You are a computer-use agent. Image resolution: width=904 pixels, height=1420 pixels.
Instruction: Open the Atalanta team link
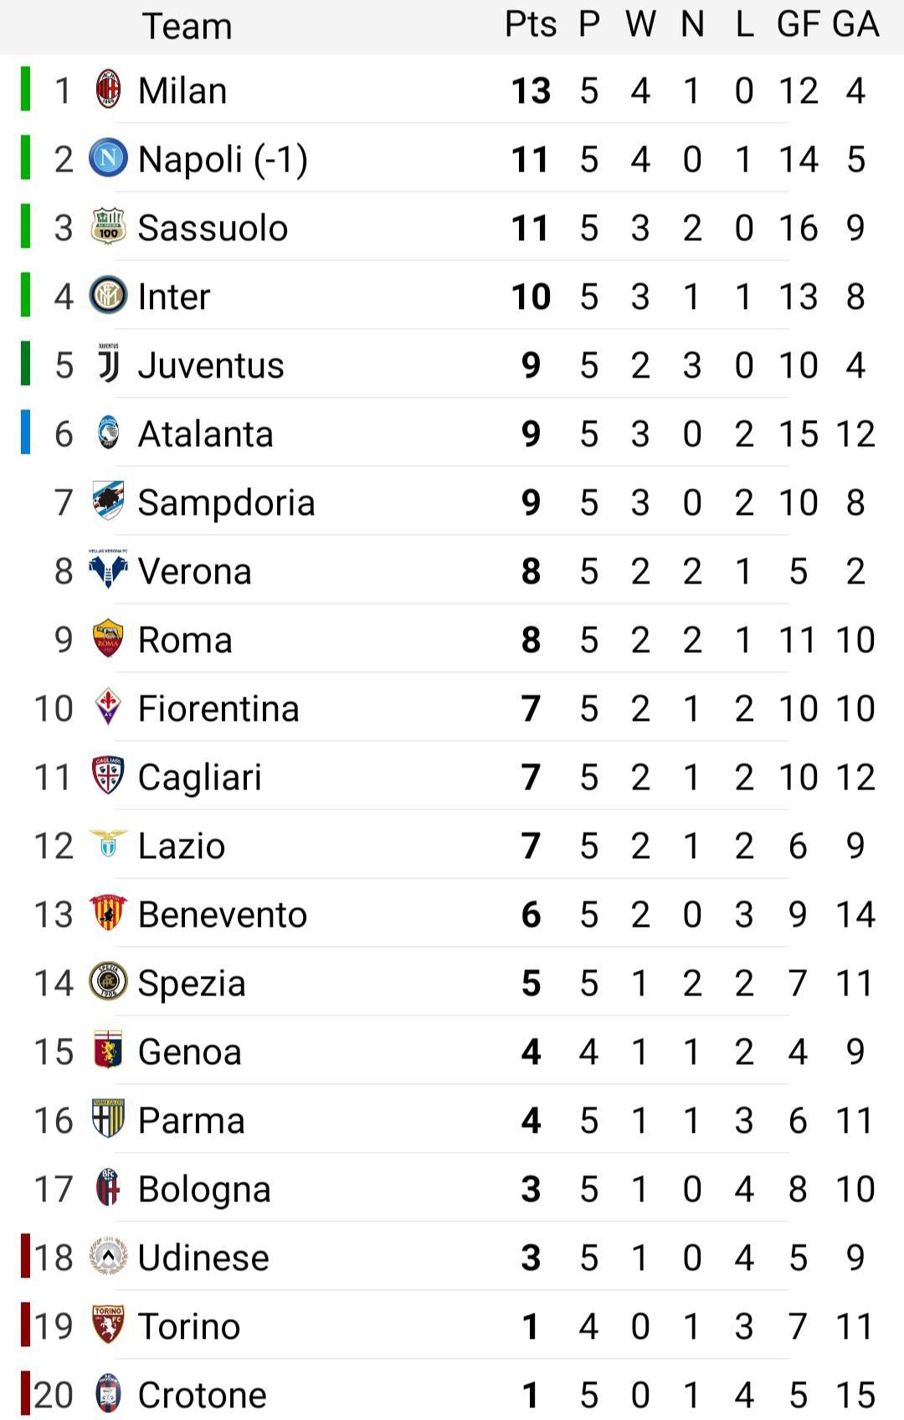pos(205,434)
